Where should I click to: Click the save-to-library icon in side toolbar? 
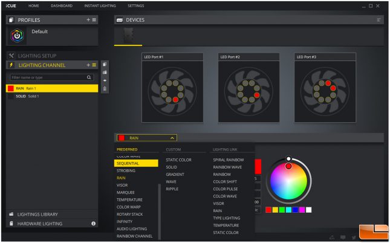point(105,80)
